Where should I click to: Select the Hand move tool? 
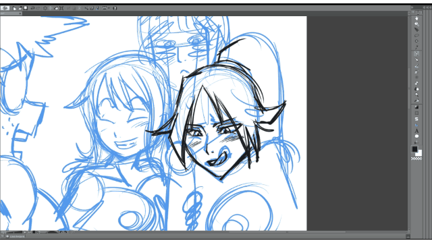click(x=416, y=18)
